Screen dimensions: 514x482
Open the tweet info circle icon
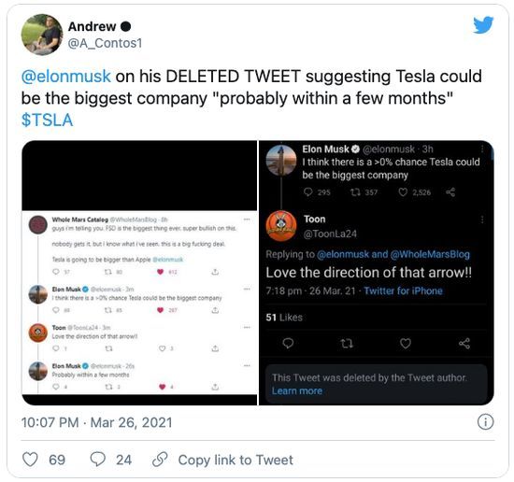[x=485, y=422]
